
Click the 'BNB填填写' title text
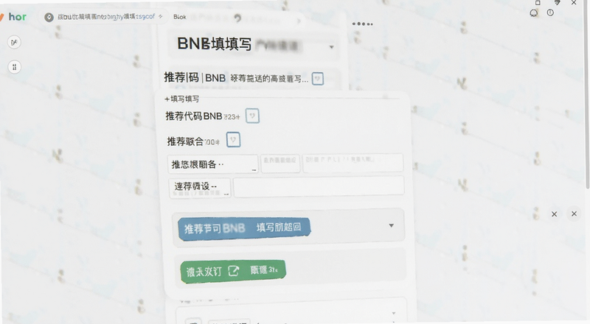click(214, 44)
